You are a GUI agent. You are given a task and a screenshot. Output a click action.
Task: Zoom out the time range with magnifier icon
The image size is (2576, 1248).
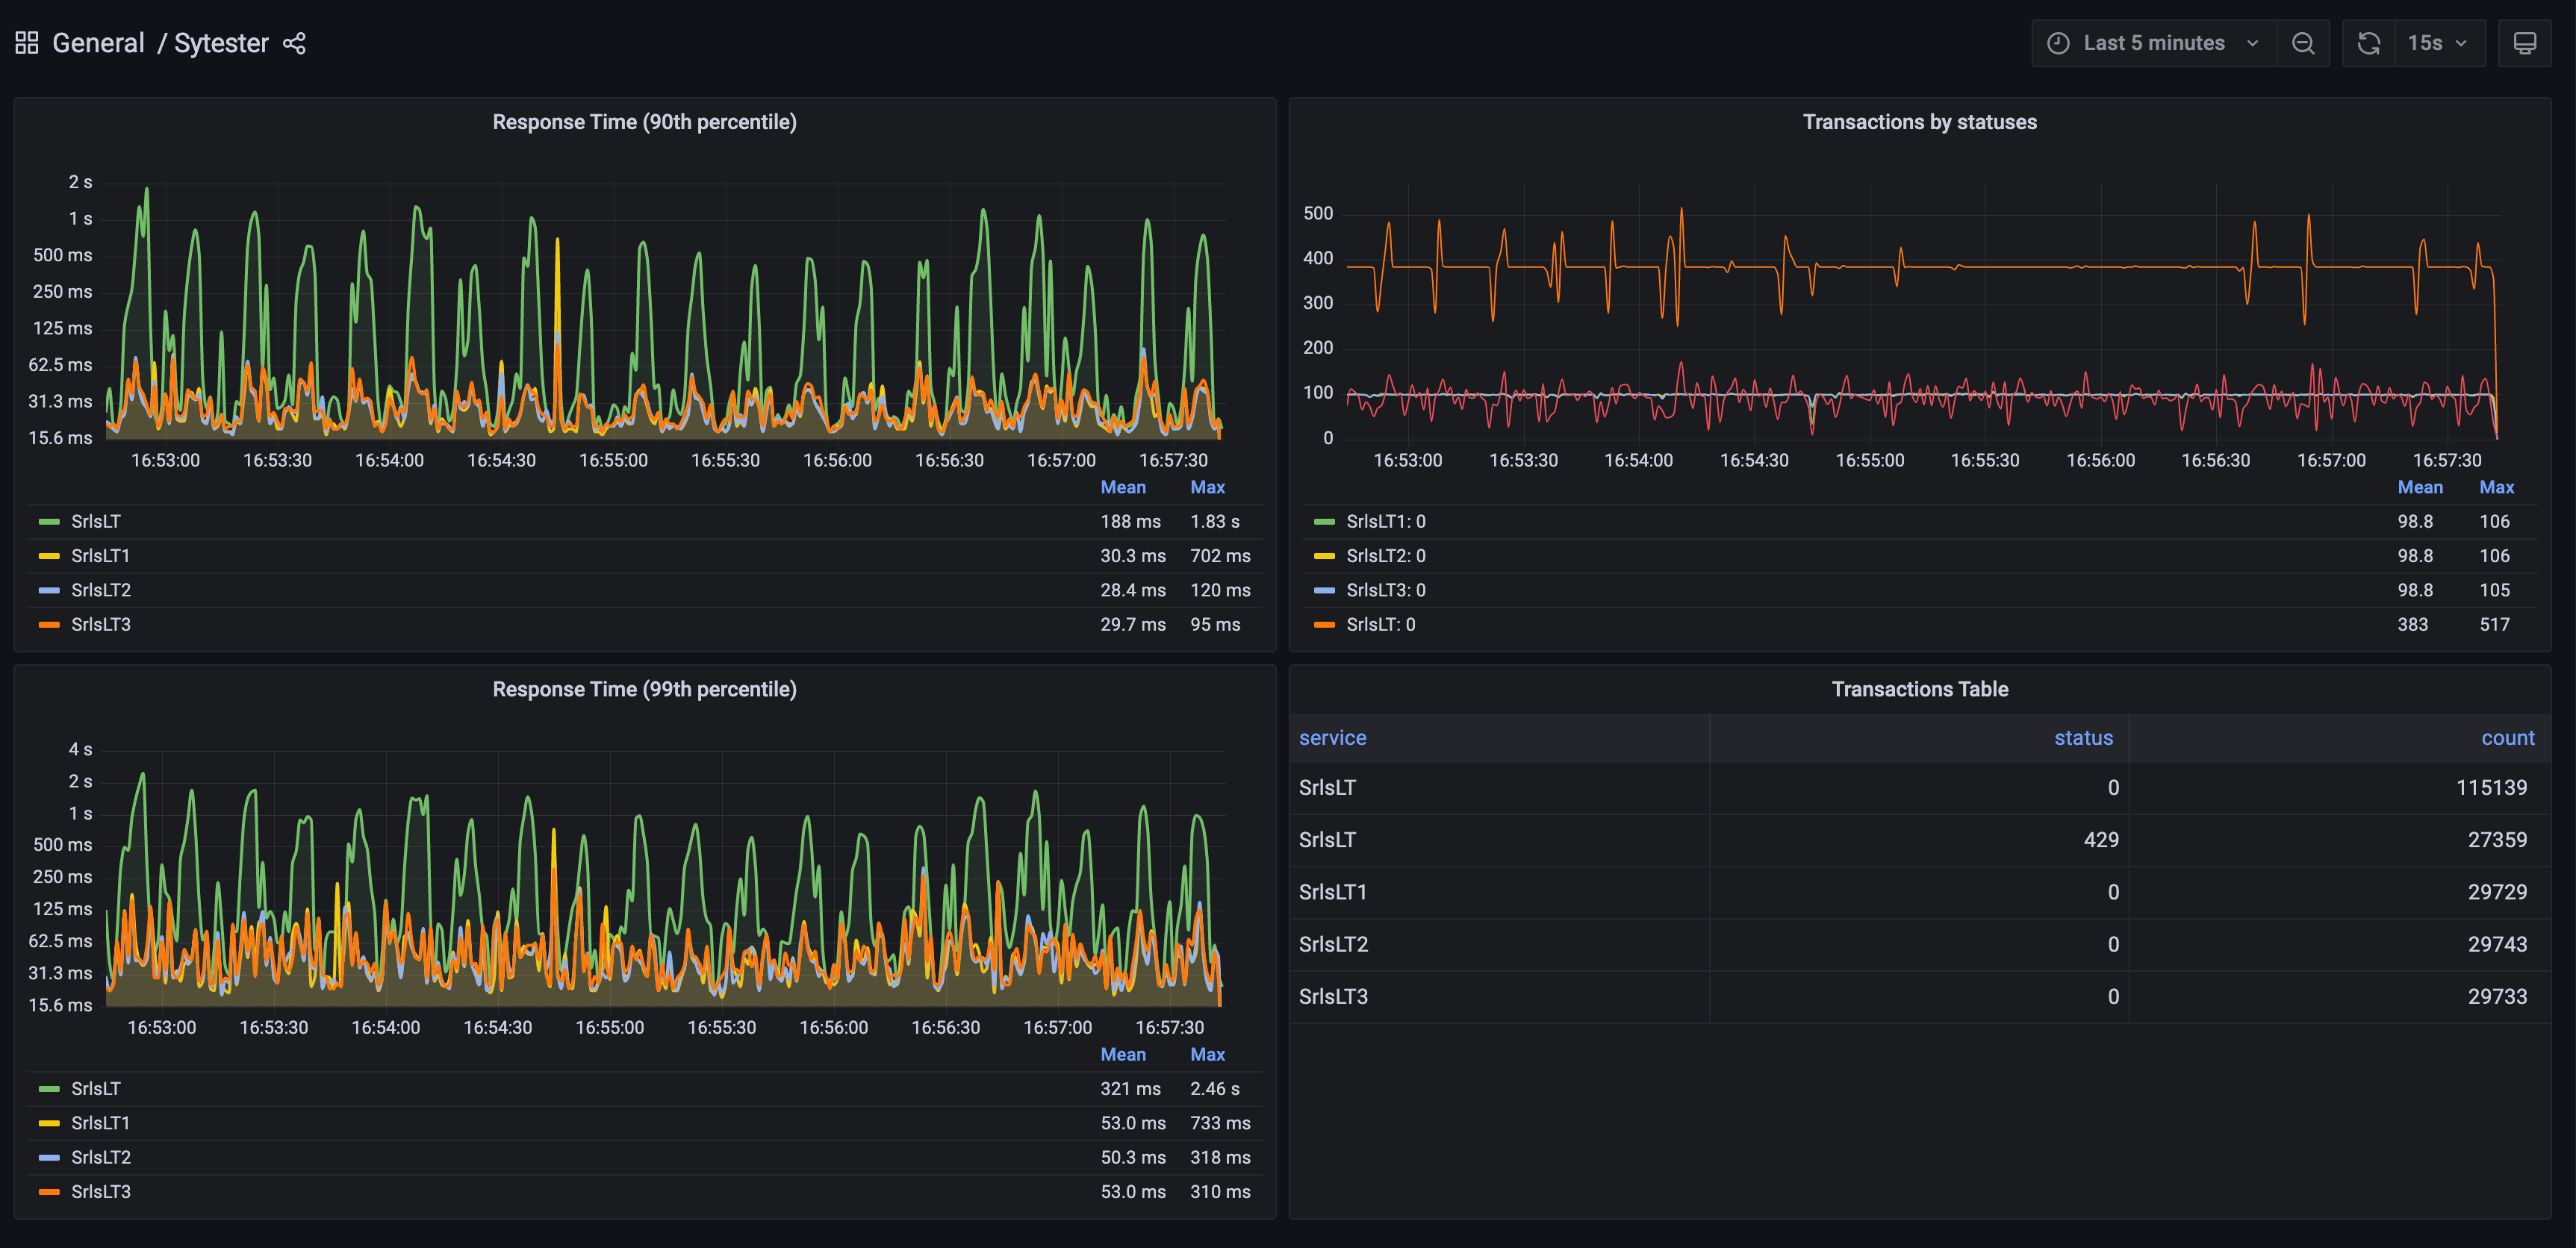[x=2303, y=43]
